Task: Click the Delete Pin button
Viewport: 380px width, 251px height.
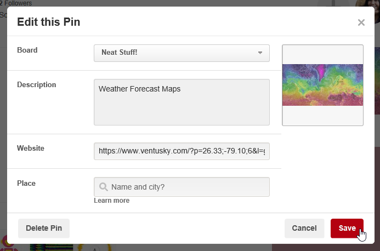Action: click(x=44, y=228)
